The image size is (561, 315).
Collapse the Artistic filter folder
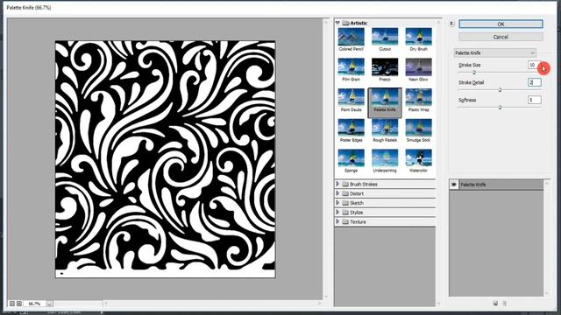click(337, 23)
